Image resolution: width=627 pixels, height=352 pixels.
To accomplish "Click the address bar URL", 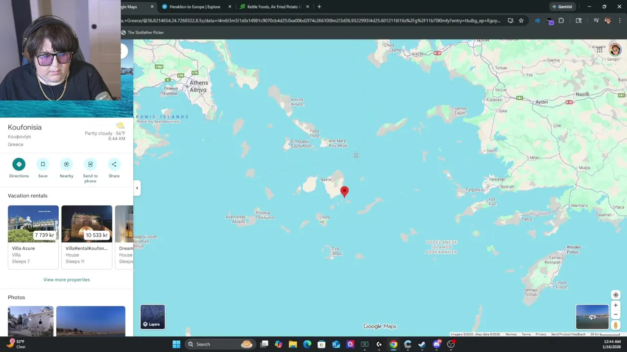I will [x=311, y=21].
